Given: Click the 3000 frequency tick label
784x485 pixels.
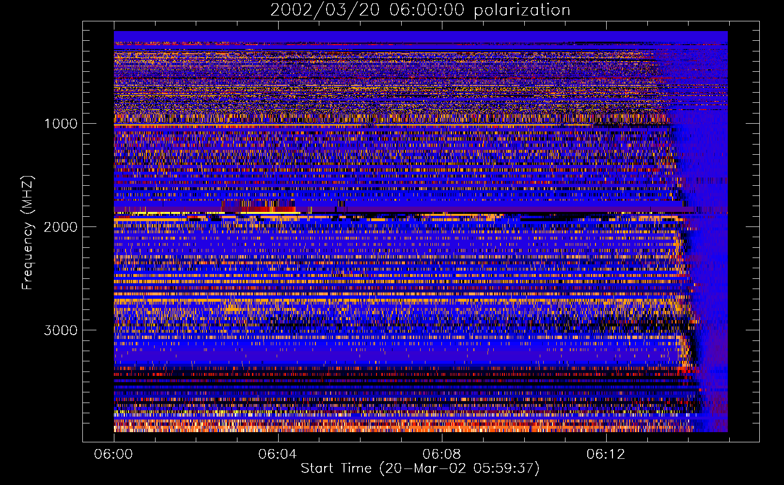Looking at the screenshot, I should coord(61,330).
